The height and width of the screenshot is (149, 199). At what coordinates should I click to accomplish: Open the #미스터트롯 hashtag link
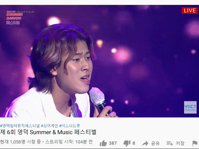point(70,126)
